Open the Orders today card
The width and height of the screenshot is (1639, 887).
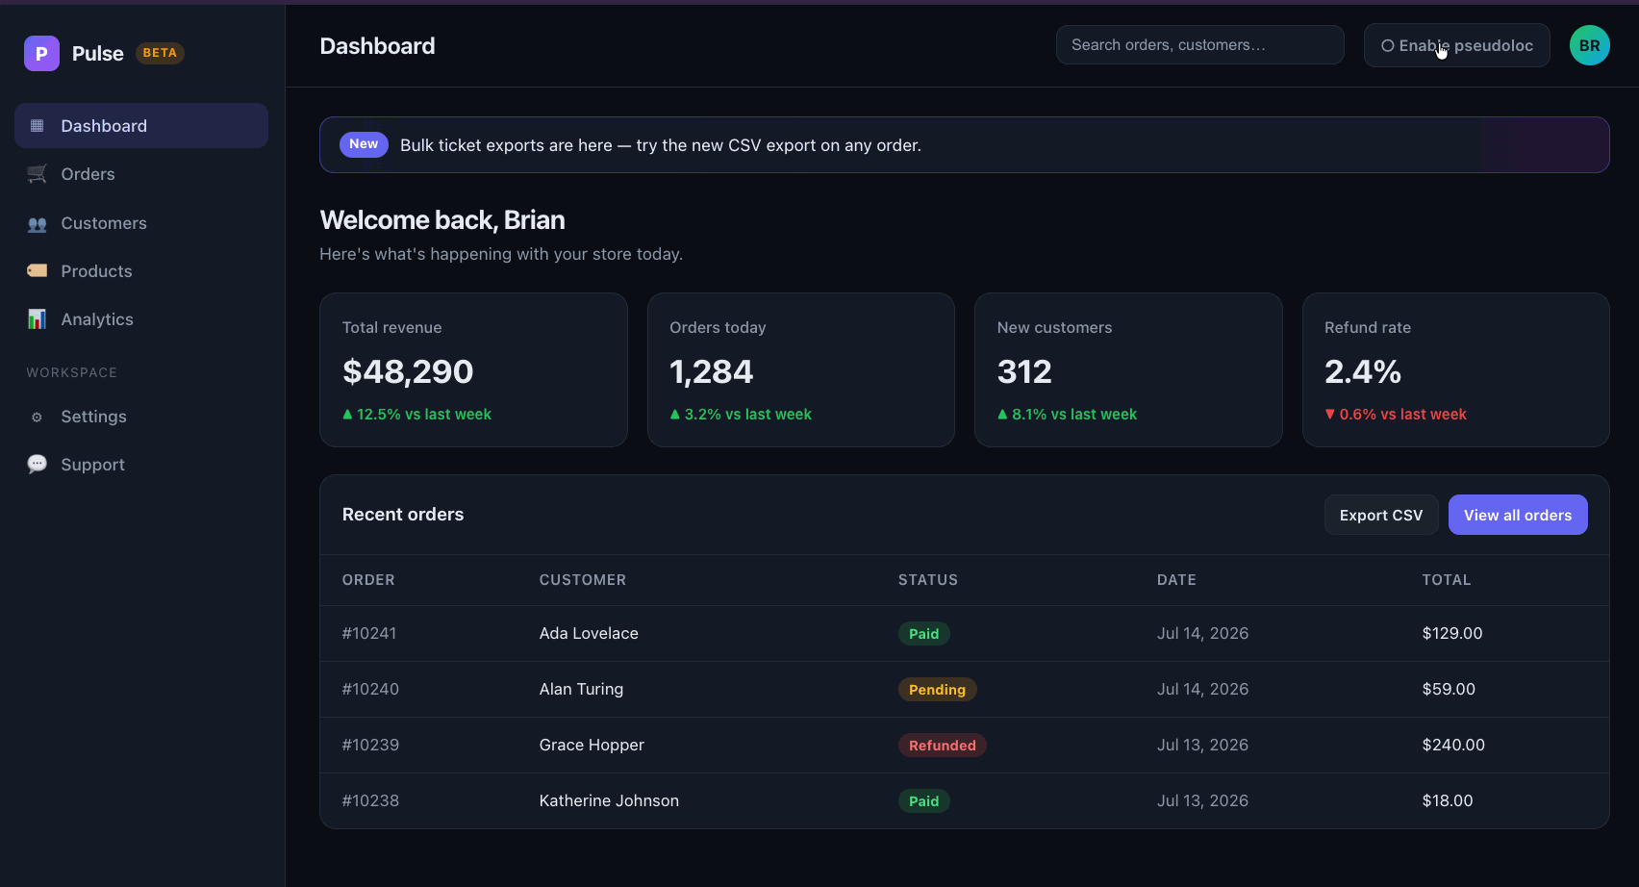coord(800,369)
